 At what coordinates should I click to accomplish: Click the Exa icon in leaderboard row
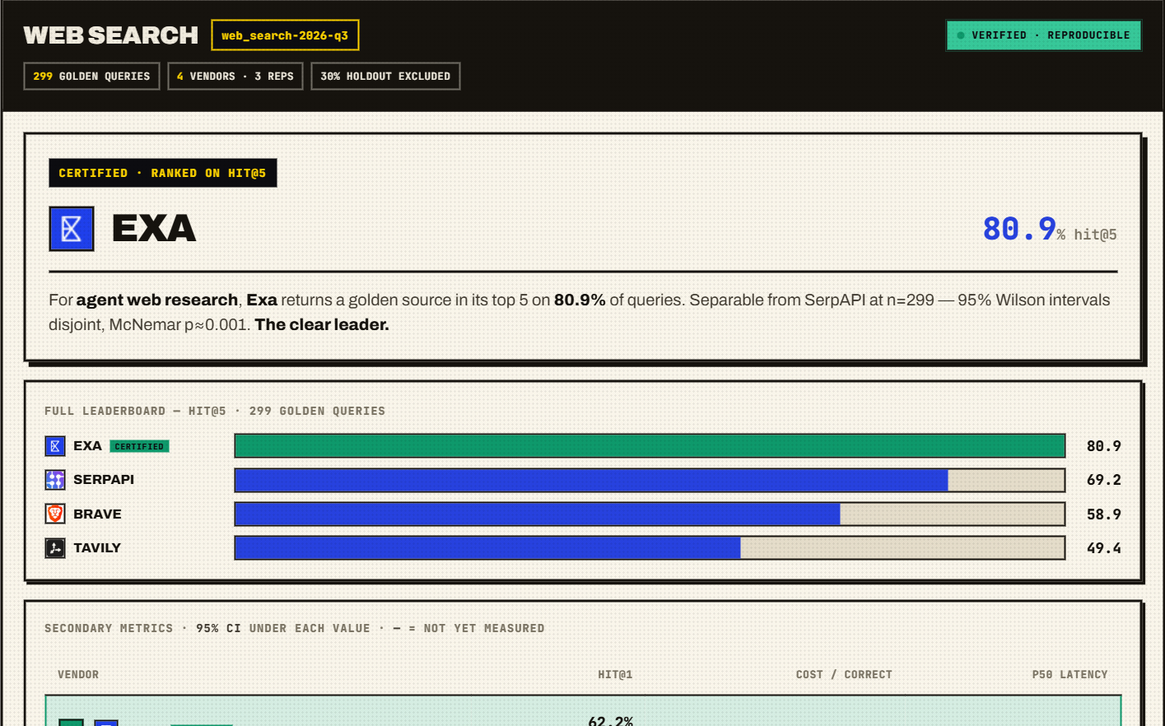pyautogui.click(x=55, y=446)
